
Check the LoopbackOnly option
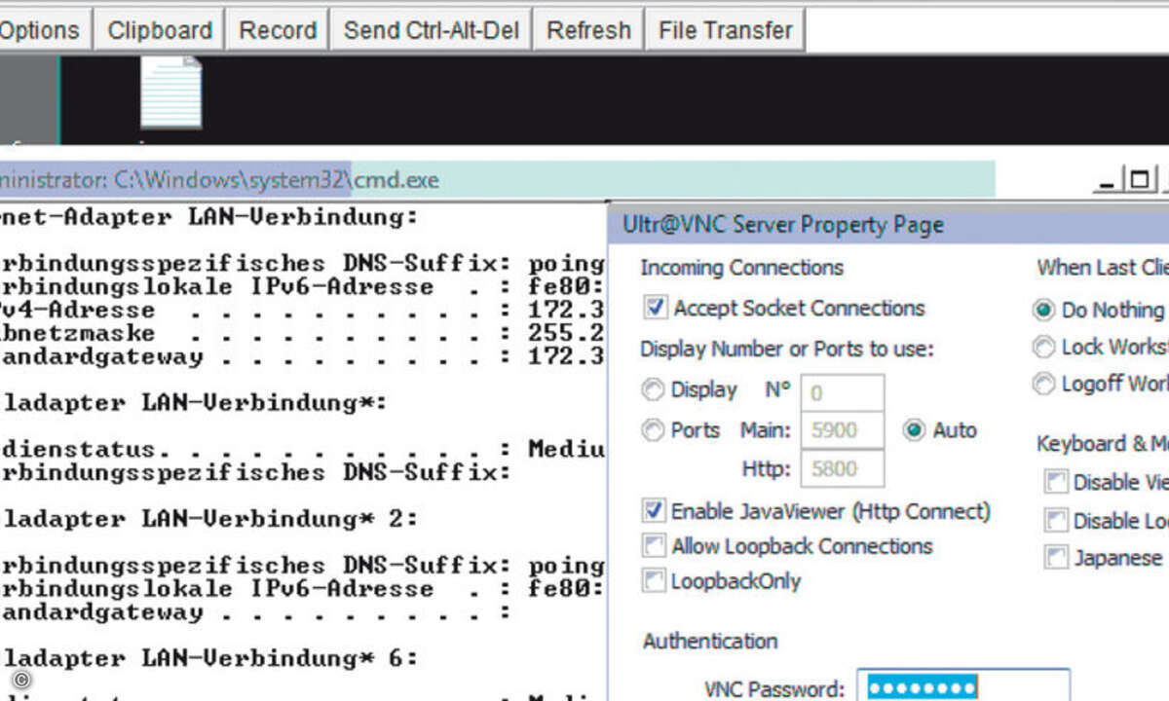click(x=653, y=581)
